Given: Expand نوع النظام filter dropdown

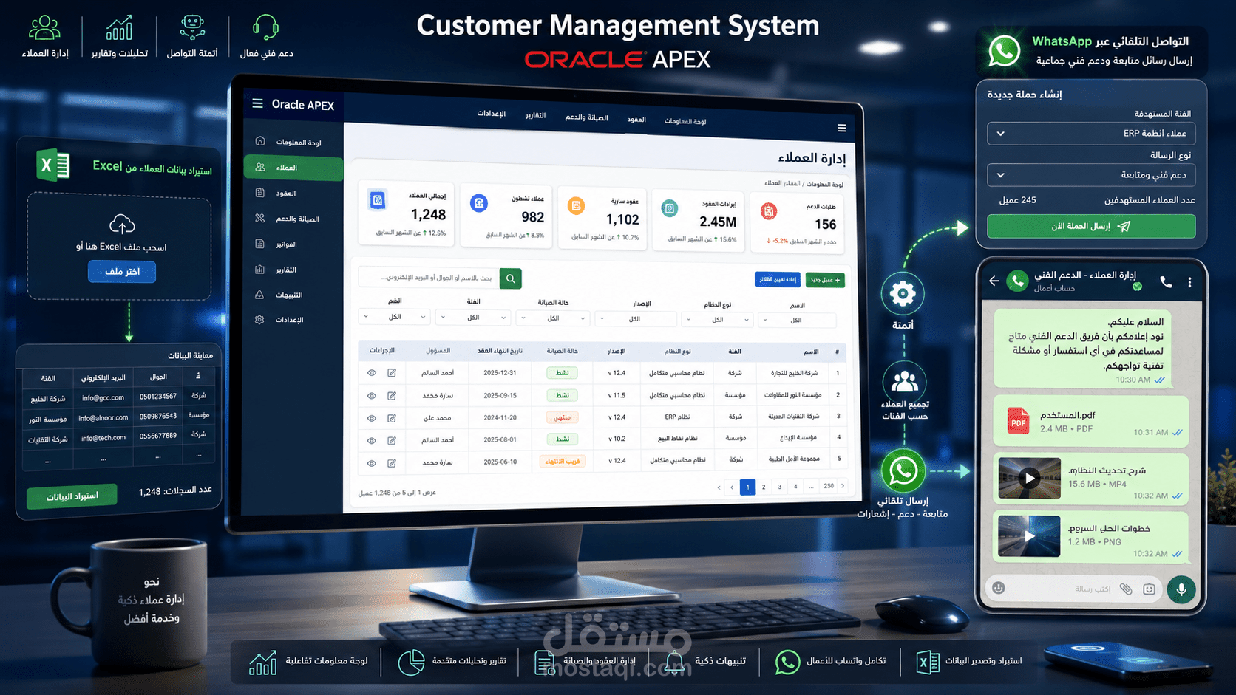Looking at the screenshot, I should tap(716, 320).
